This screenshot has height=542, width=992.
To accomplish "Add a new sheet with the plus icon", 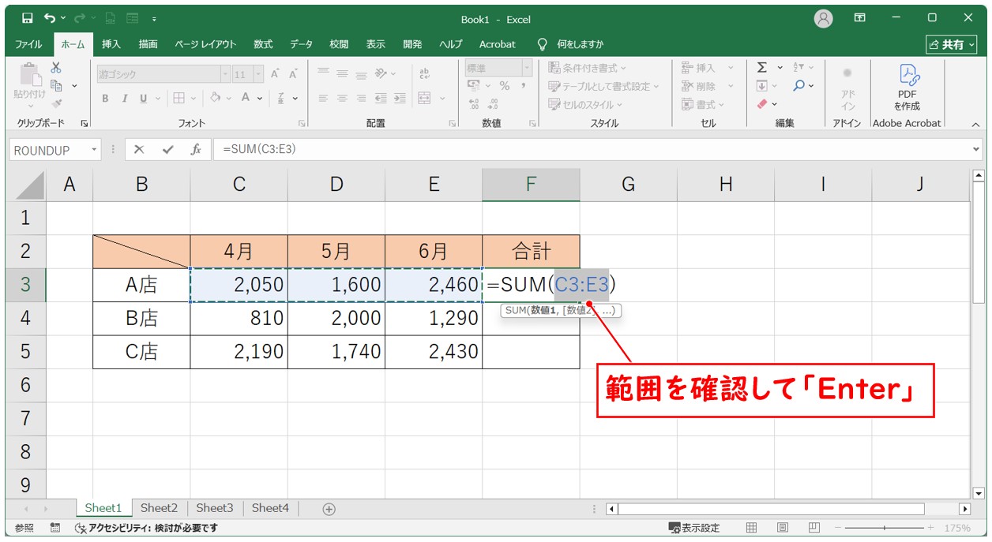I will [x=329, y=509].
